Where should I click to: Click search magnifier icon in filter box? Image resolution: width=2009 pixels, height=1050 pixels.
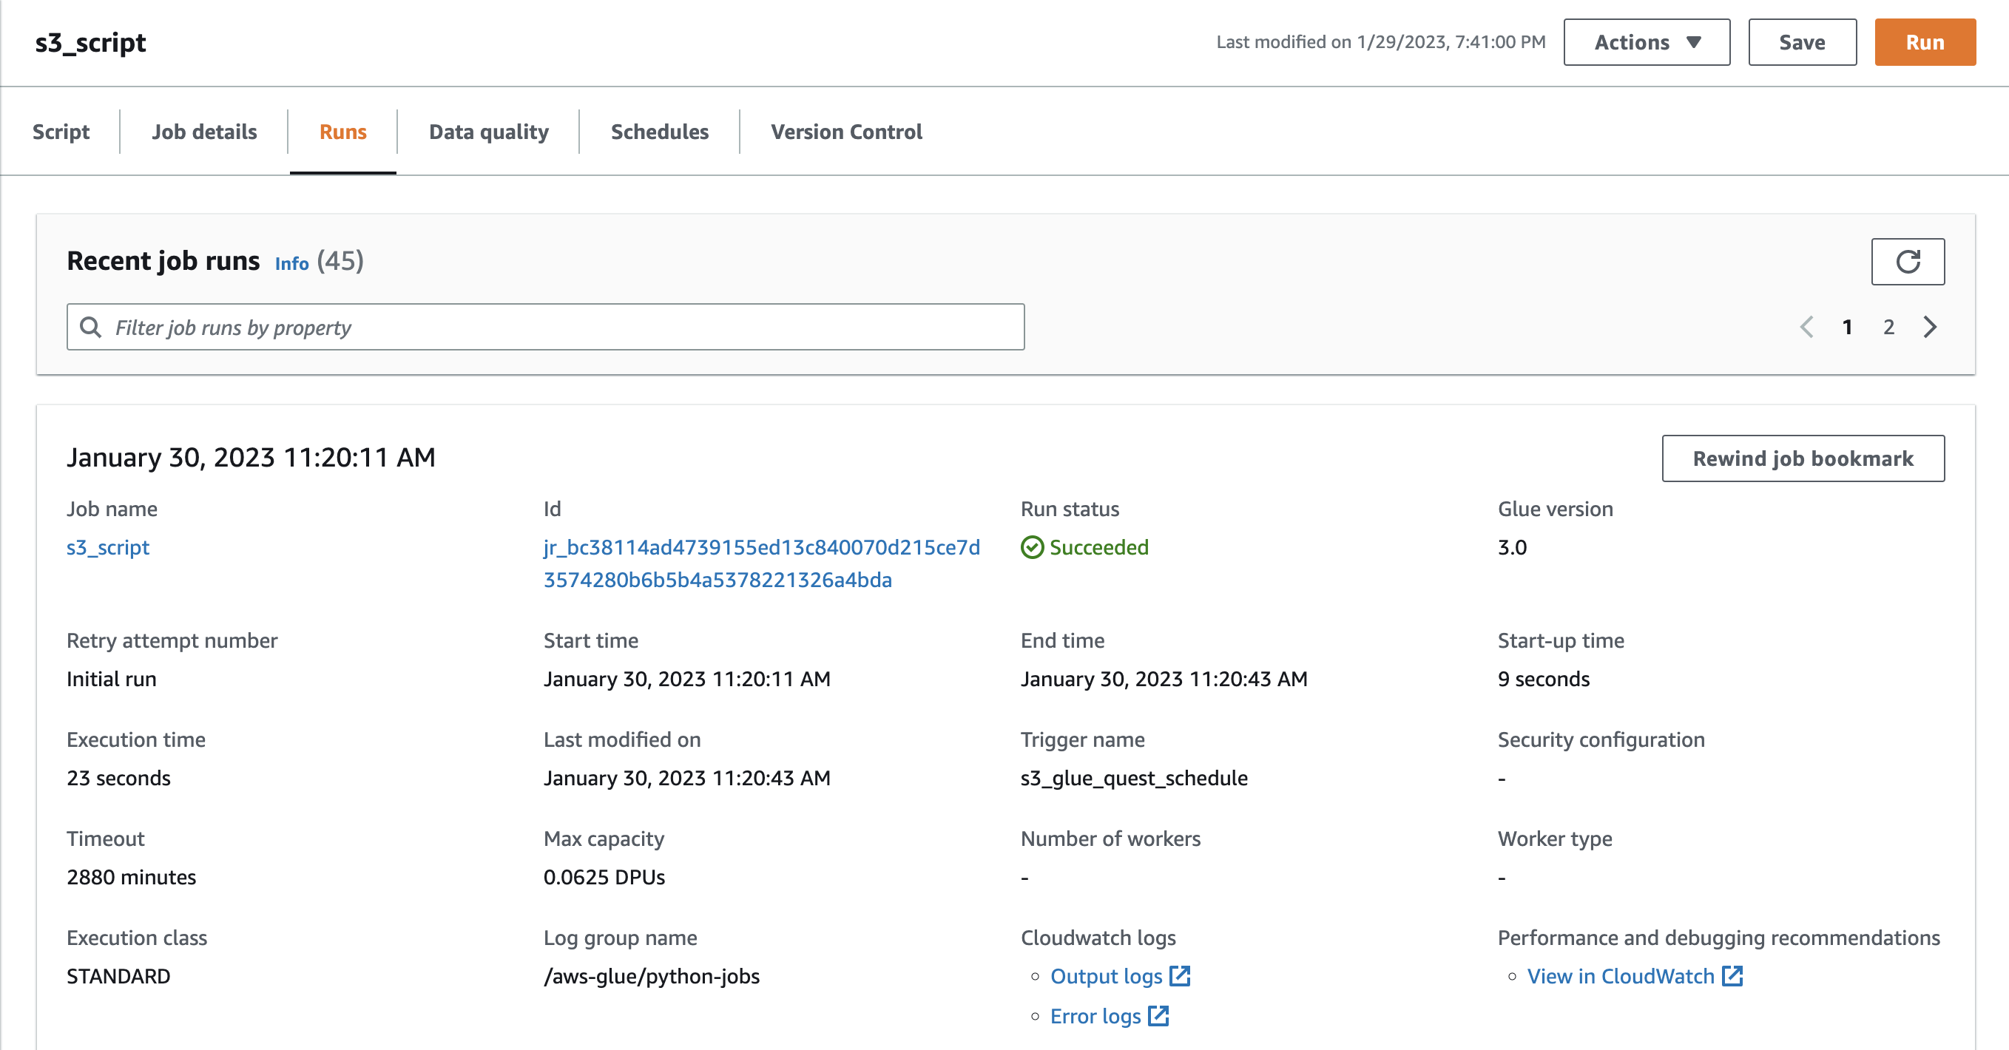(90, 328)
